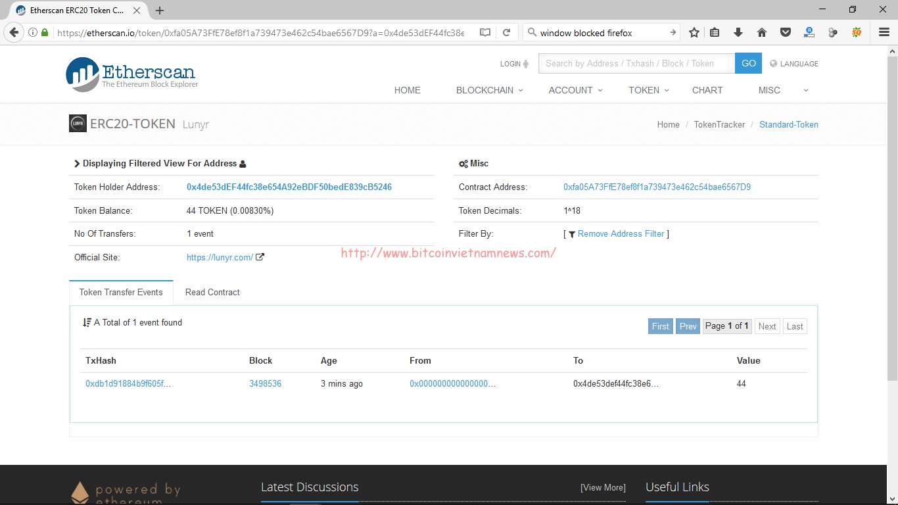Click the sort icon beside total events
Screen dimensions: 898x505
tap(87, 322)
